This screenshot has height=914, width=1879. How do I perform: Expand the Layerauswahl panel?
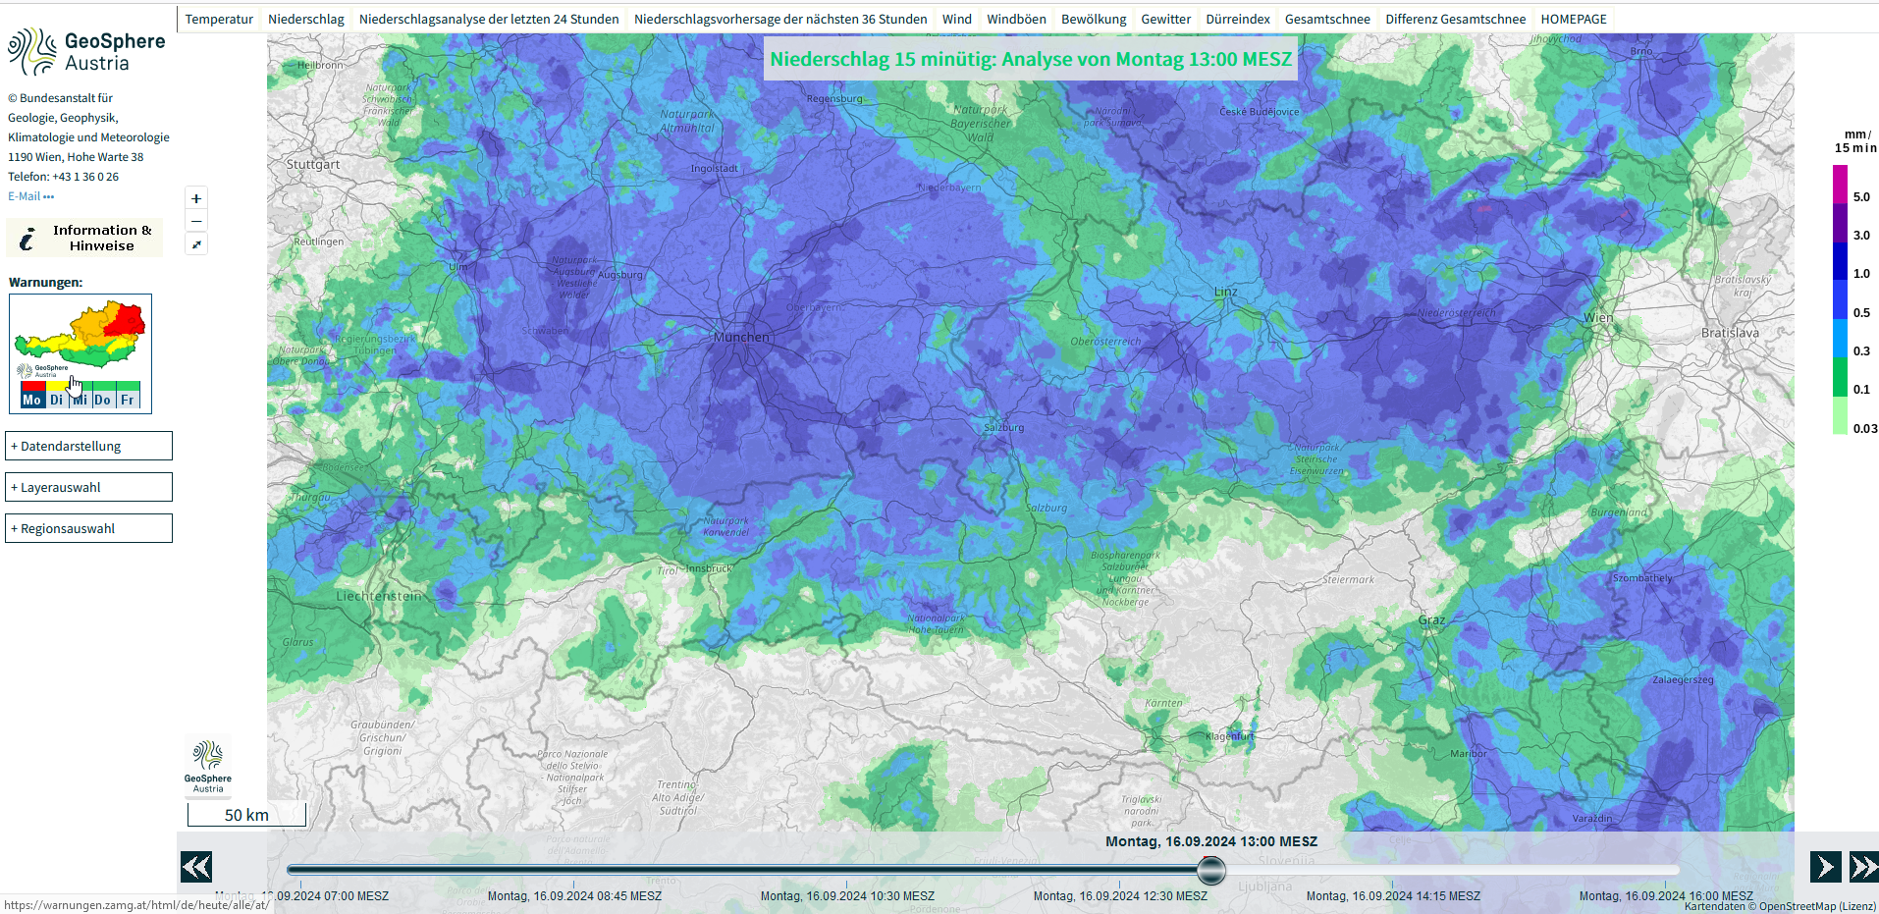pos(88,487)
